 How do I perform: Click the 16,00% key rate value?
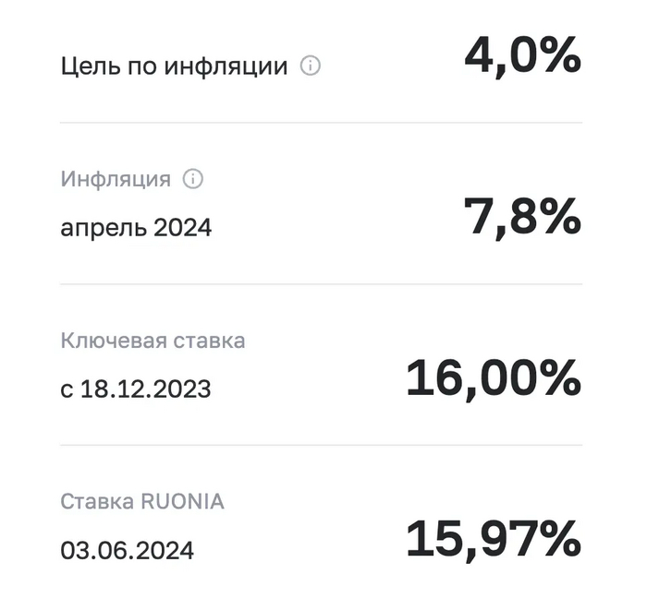[x=494, y=379]
